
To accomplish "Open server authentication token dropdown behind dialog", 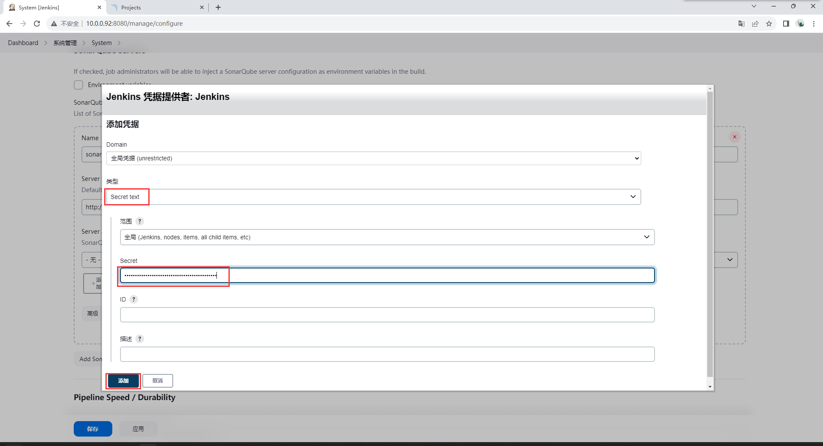I will [729, 260].
